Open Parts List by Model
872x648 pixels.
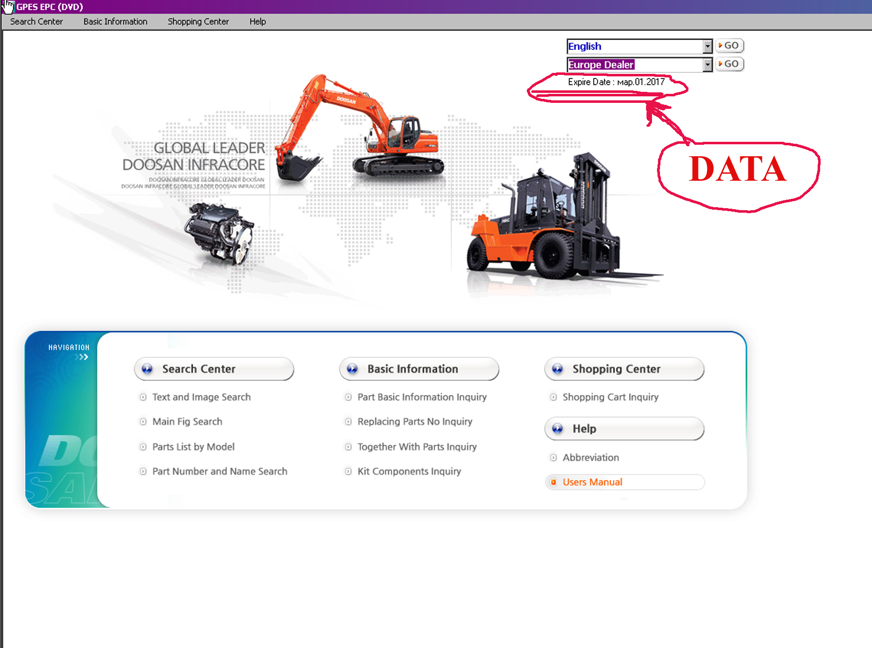point(193,447)
